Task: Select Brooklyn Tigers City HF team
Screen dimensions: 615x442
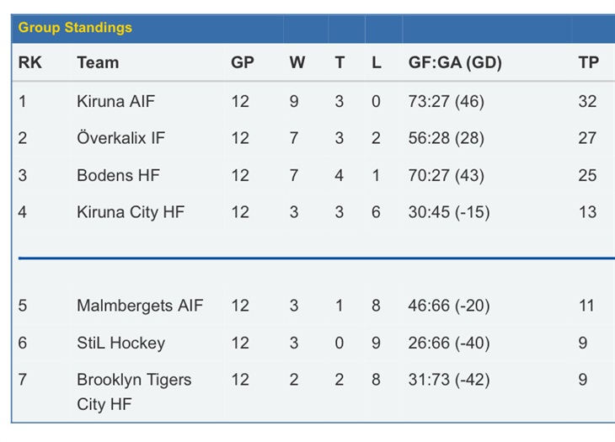Action: tap(134, 391)
